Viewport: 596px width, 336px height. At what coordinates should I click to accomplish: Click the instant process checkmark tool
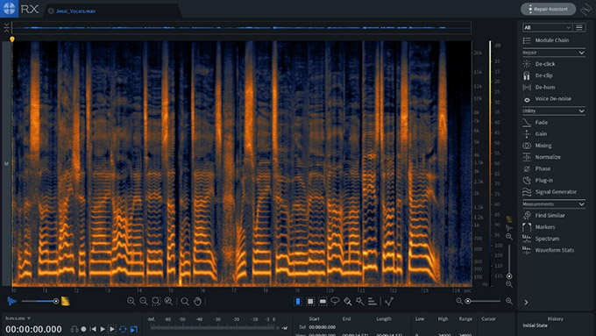pyautogui.click(x=389, y=302)
